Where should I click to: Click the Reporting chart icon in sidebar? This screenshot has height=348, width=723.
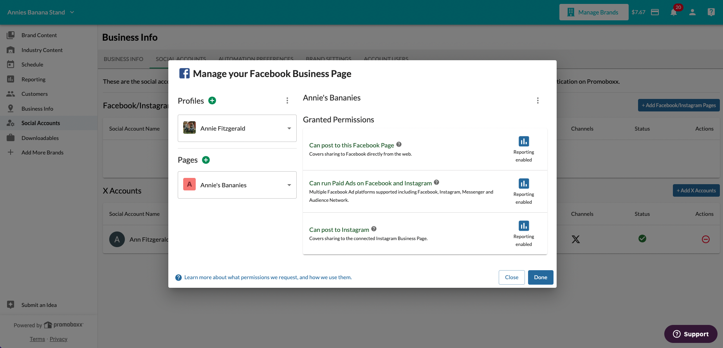click(11, 79)
